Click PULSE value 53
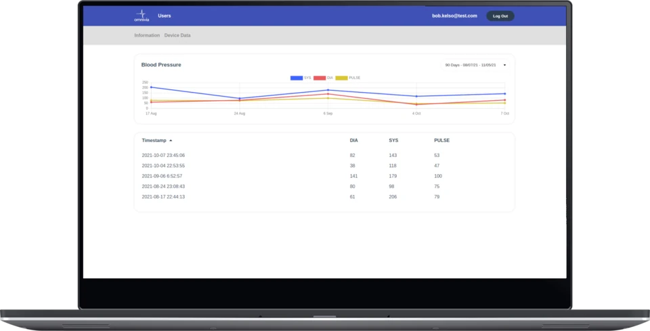 437,156
